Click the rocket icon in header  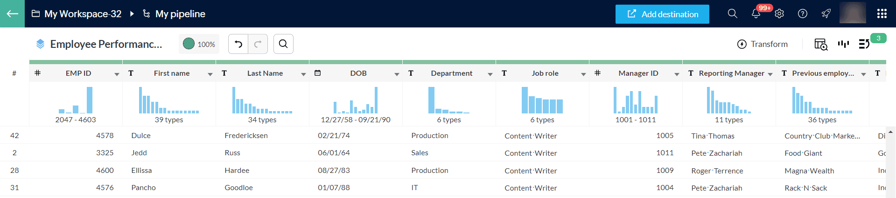tap(826, 14)
